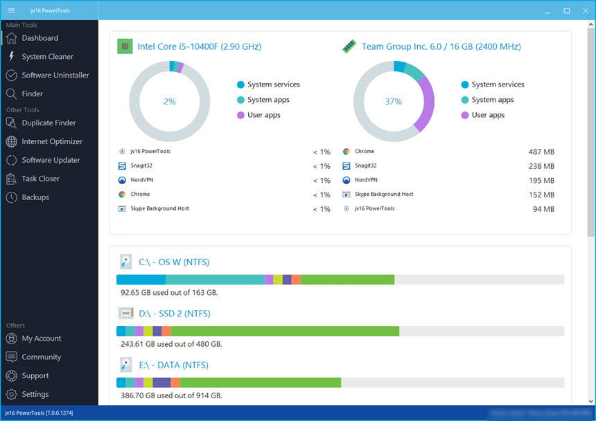The height and width of the screenshot is (421, 596).
Task: Select the Finder magnifier icon
Action: click(x=11, y=93)
